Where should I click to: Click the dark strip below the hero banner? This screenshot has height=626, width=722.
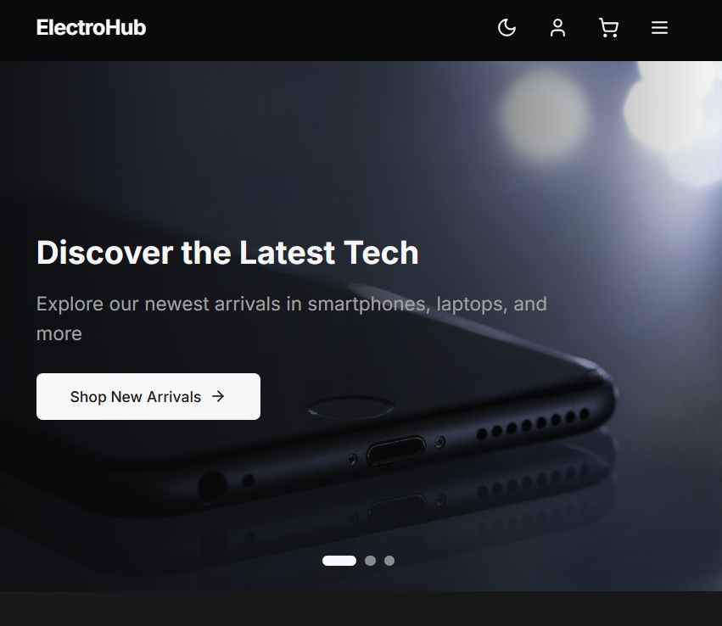(x=361, y=608)
